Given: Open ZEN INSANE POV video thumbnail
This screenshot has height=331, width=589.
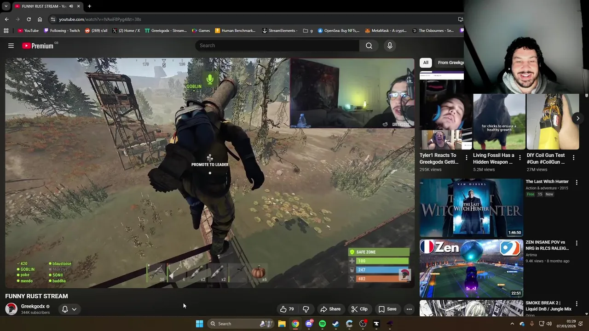Looking at the screenshot, I should pyautogui.click(x=471, y=268).
